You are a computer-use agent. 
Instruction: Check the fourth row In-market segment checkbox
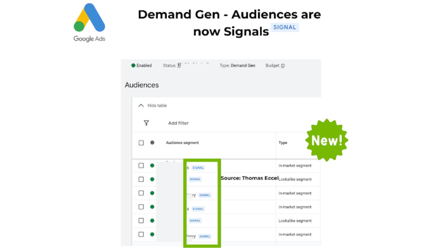(x=141, y=207)
